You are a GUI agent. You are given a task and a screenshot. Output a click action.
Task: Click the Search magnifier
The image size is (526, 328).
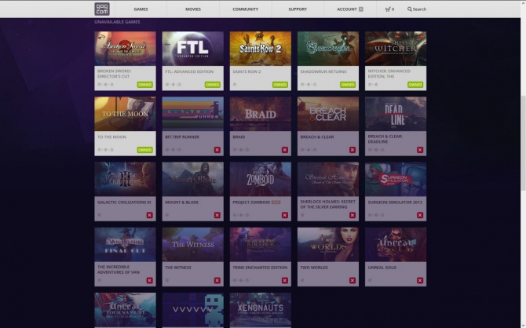(x=410, y=9)
